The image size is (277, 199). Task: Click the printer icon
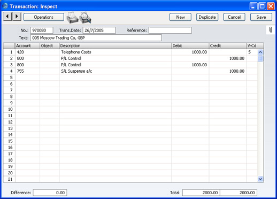coord(72,18)
